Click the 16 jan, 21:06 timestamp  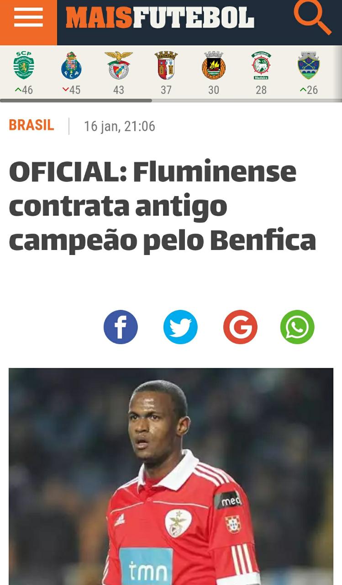[120, 126]
